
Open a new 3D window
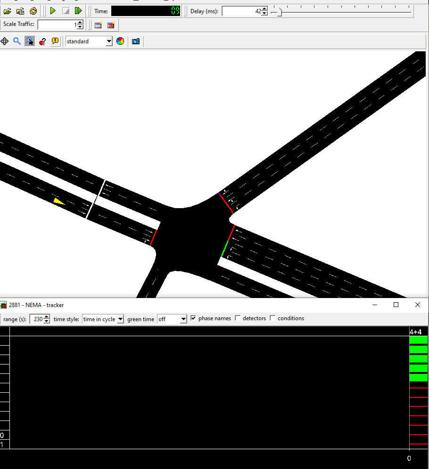(x=111, y=25)
